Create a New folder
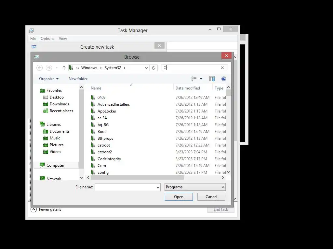333x249 pixels. [x=78, y=79]
